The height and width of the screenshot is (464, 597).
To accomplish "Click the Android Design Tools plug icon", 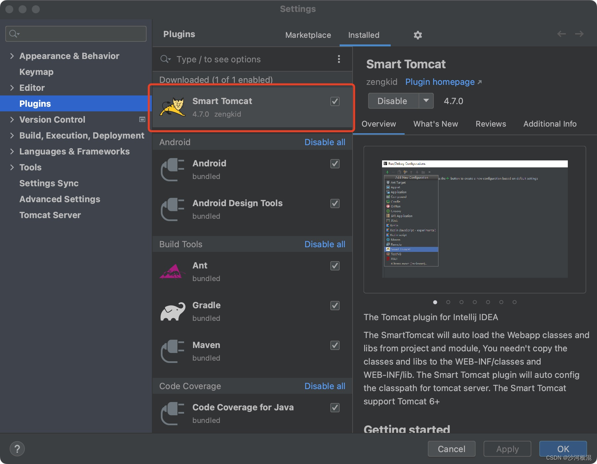I will tap(172, 209).
